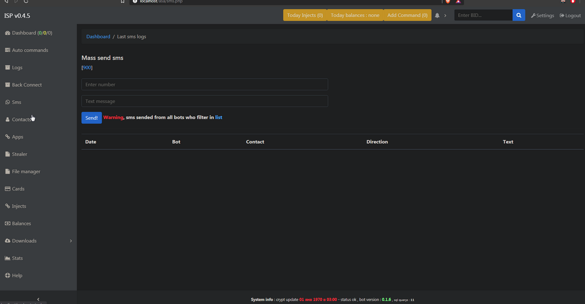Open the Back Connect section
This screenshot has height=304, width=585.
pyautogui.click(x=26, y=85)
